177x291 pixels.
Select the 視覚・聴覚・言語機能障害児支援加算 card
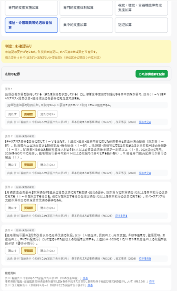[141, 8]
